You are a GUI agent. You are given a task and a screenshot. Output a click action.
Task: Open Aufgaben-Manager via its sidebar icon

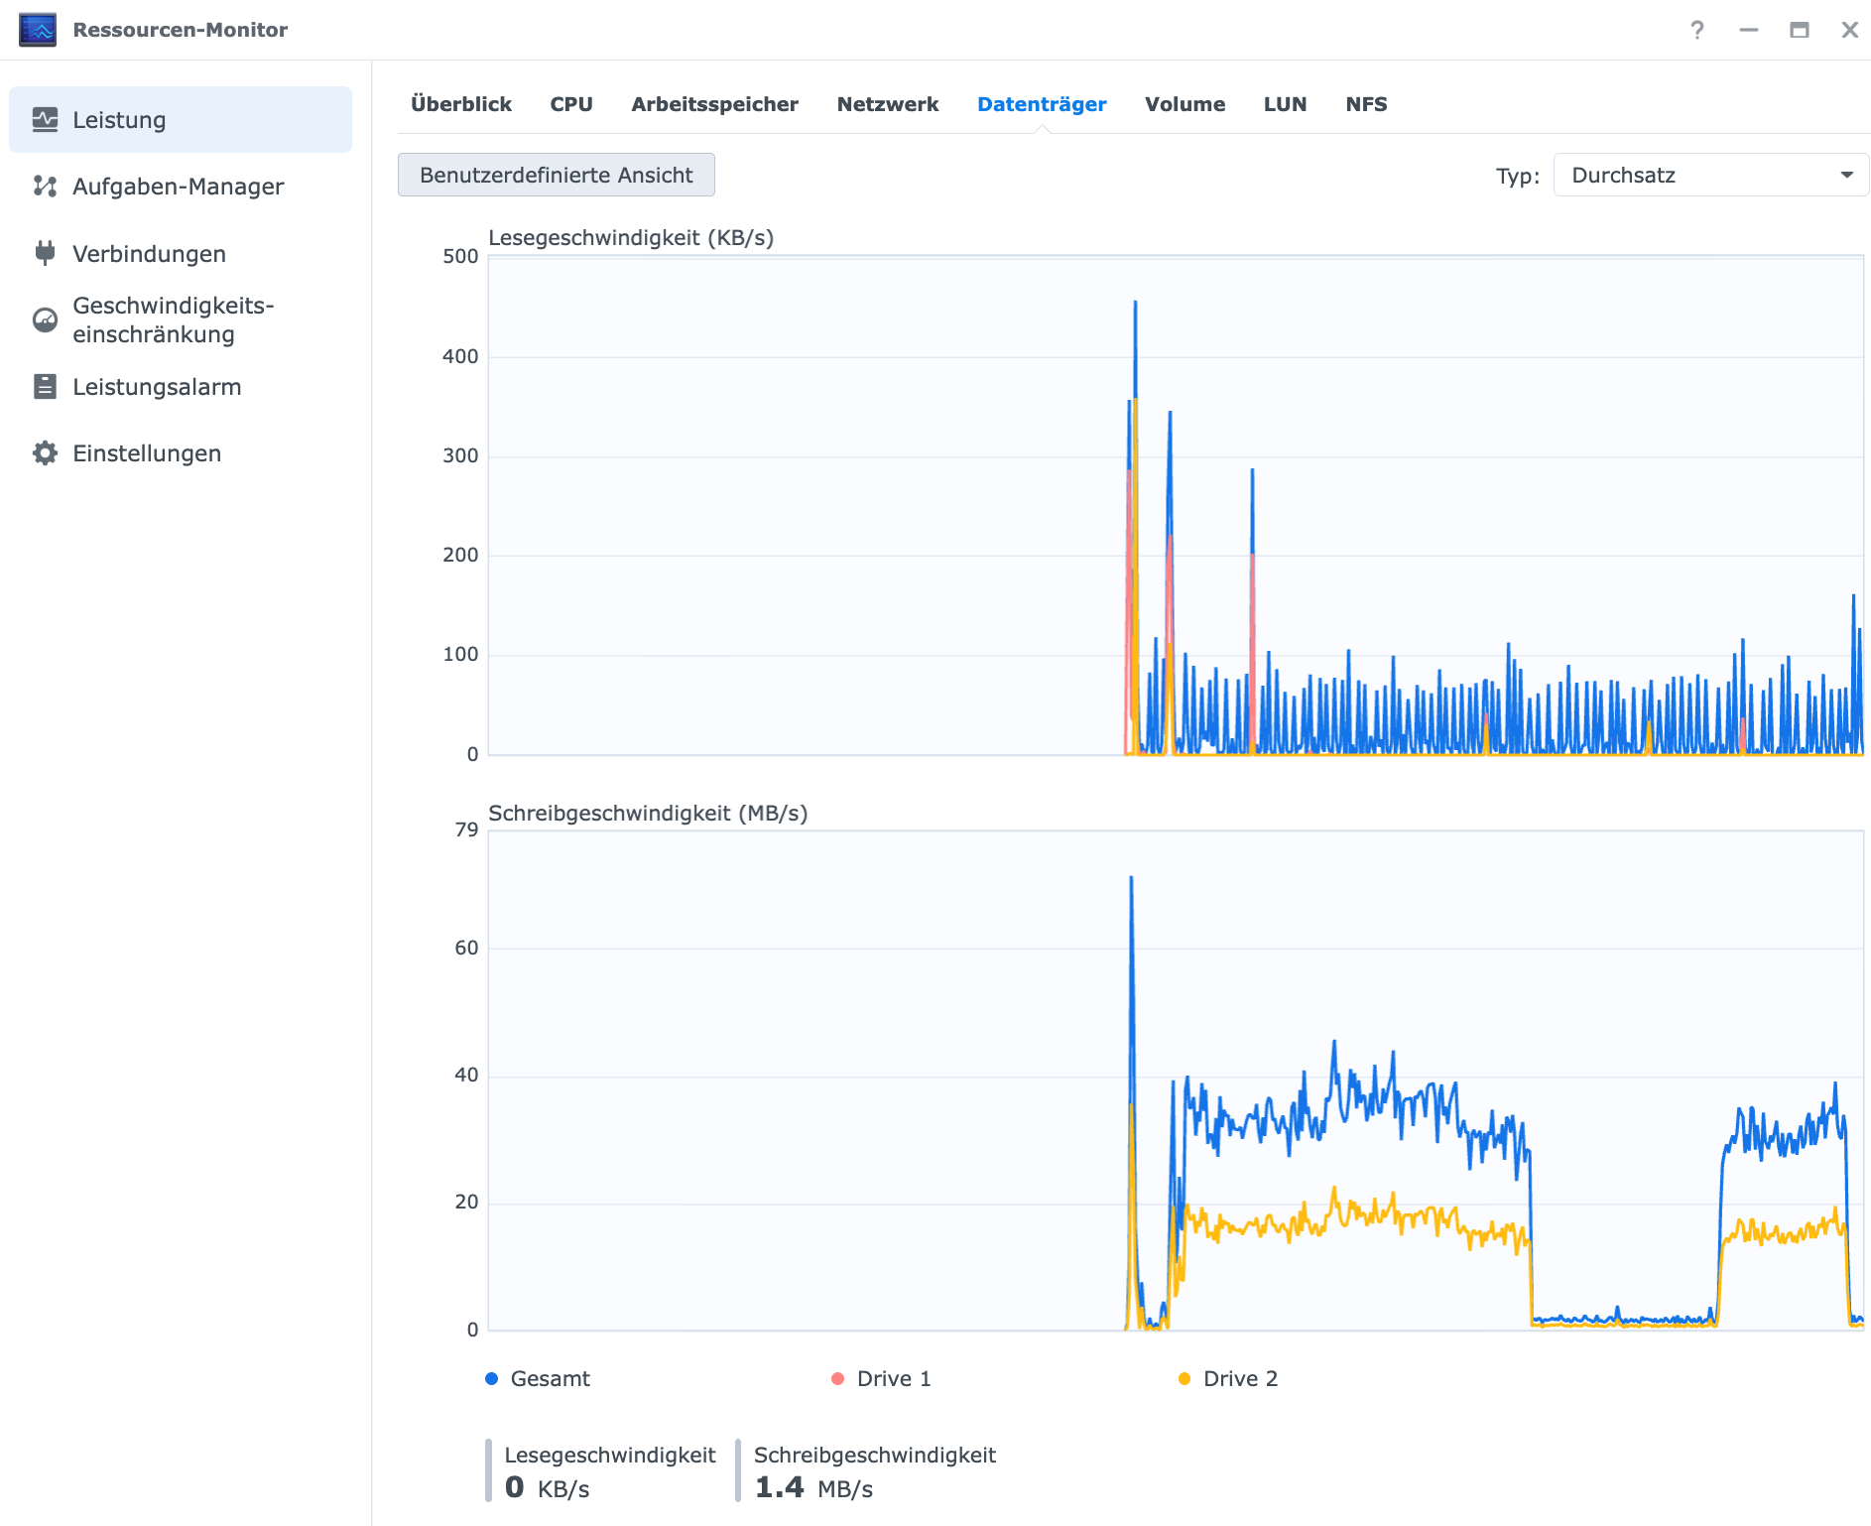click(x=45, y=187)
